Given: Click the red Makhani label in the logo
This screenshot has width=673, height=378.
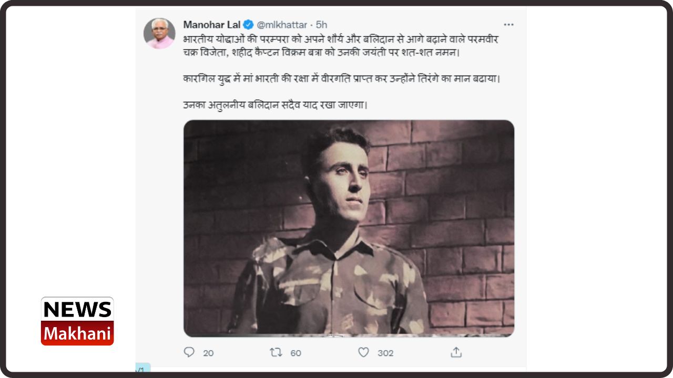Looking at the screenshot, I should pos(77,333).
